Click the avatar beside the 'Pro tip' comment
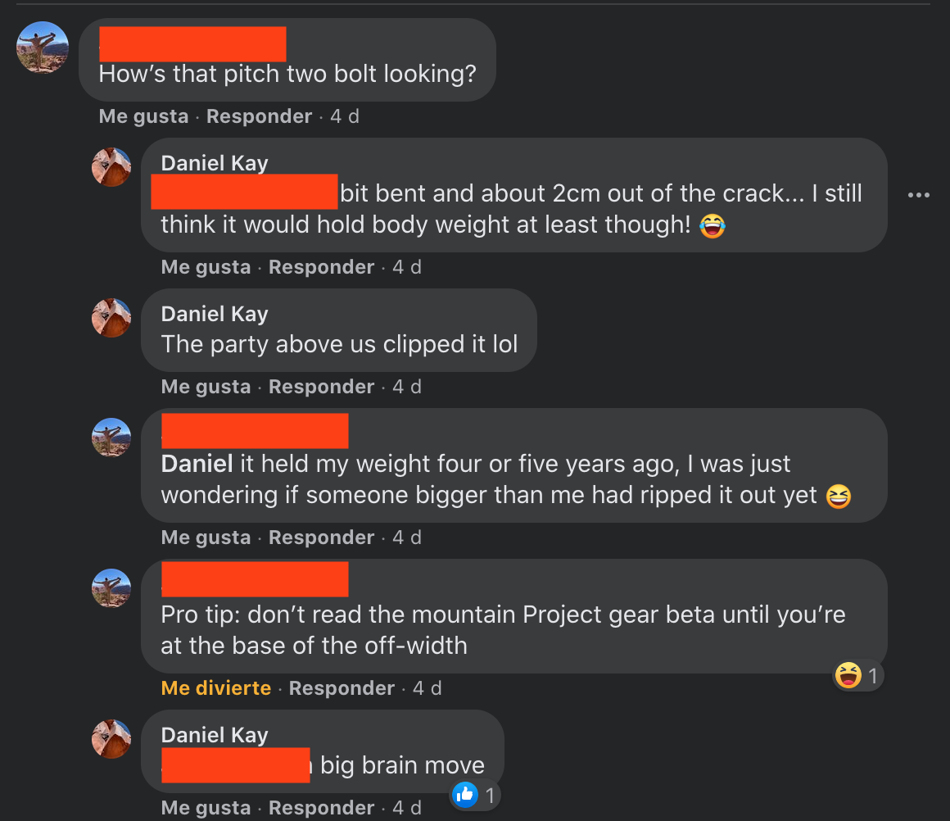 [x=111, y=588]
